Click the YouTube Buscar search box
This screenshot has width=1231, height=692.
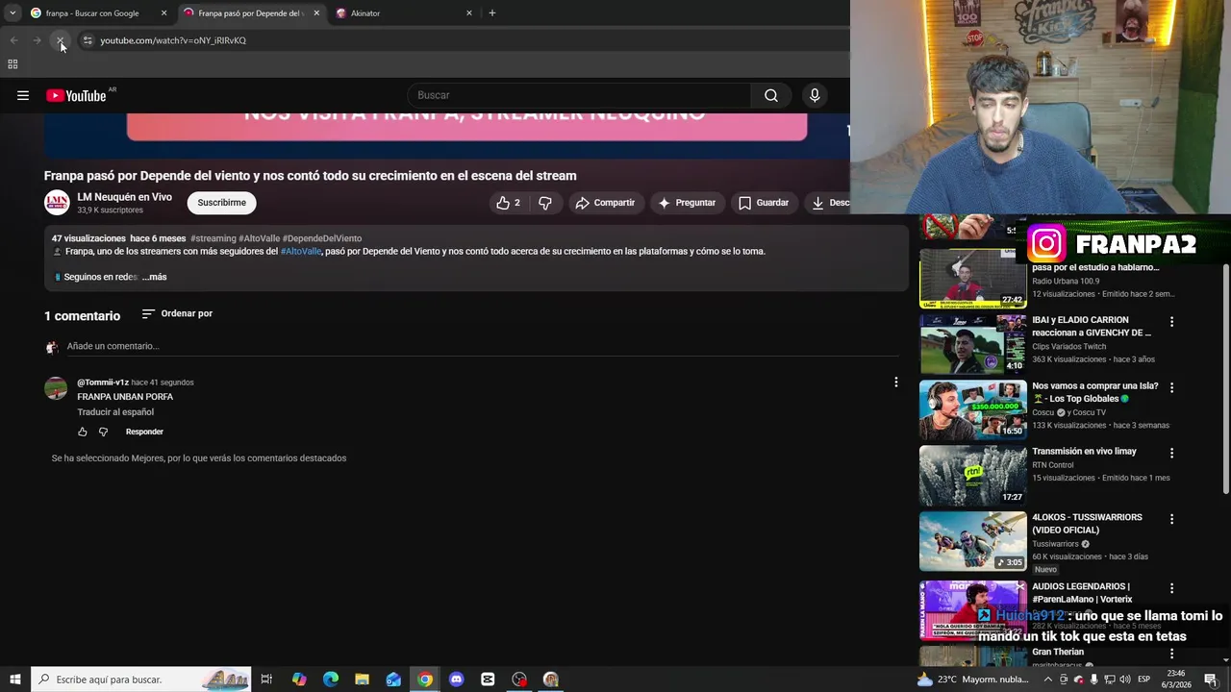[580, 95]
